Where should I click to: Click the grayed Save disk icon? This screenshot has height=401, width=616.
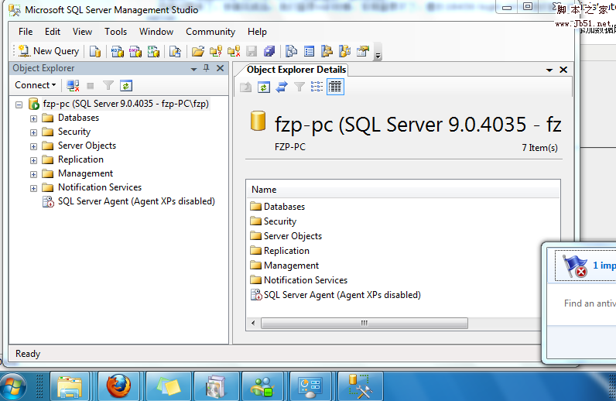252,51
